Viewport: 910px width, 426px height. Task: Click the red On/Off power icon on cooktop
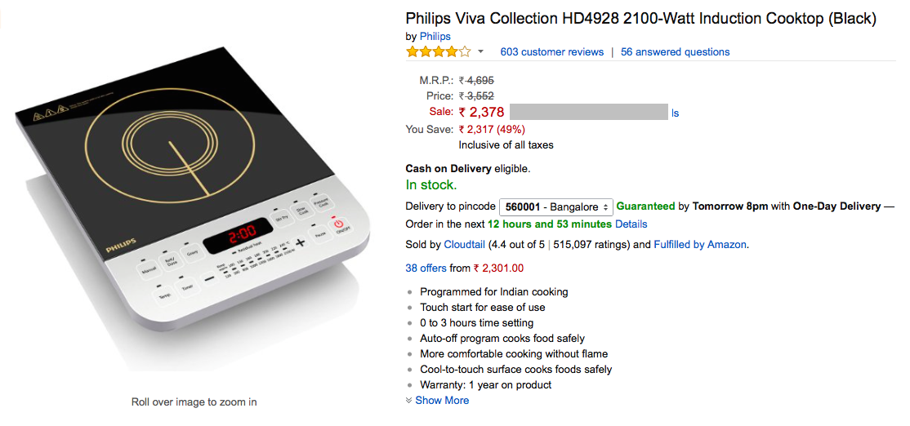point(339,224)
